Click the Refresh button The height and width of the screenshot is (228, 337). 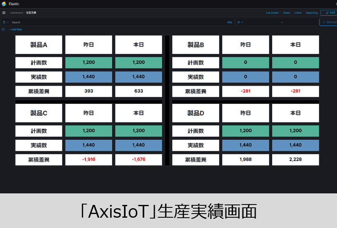coord(329,22)
